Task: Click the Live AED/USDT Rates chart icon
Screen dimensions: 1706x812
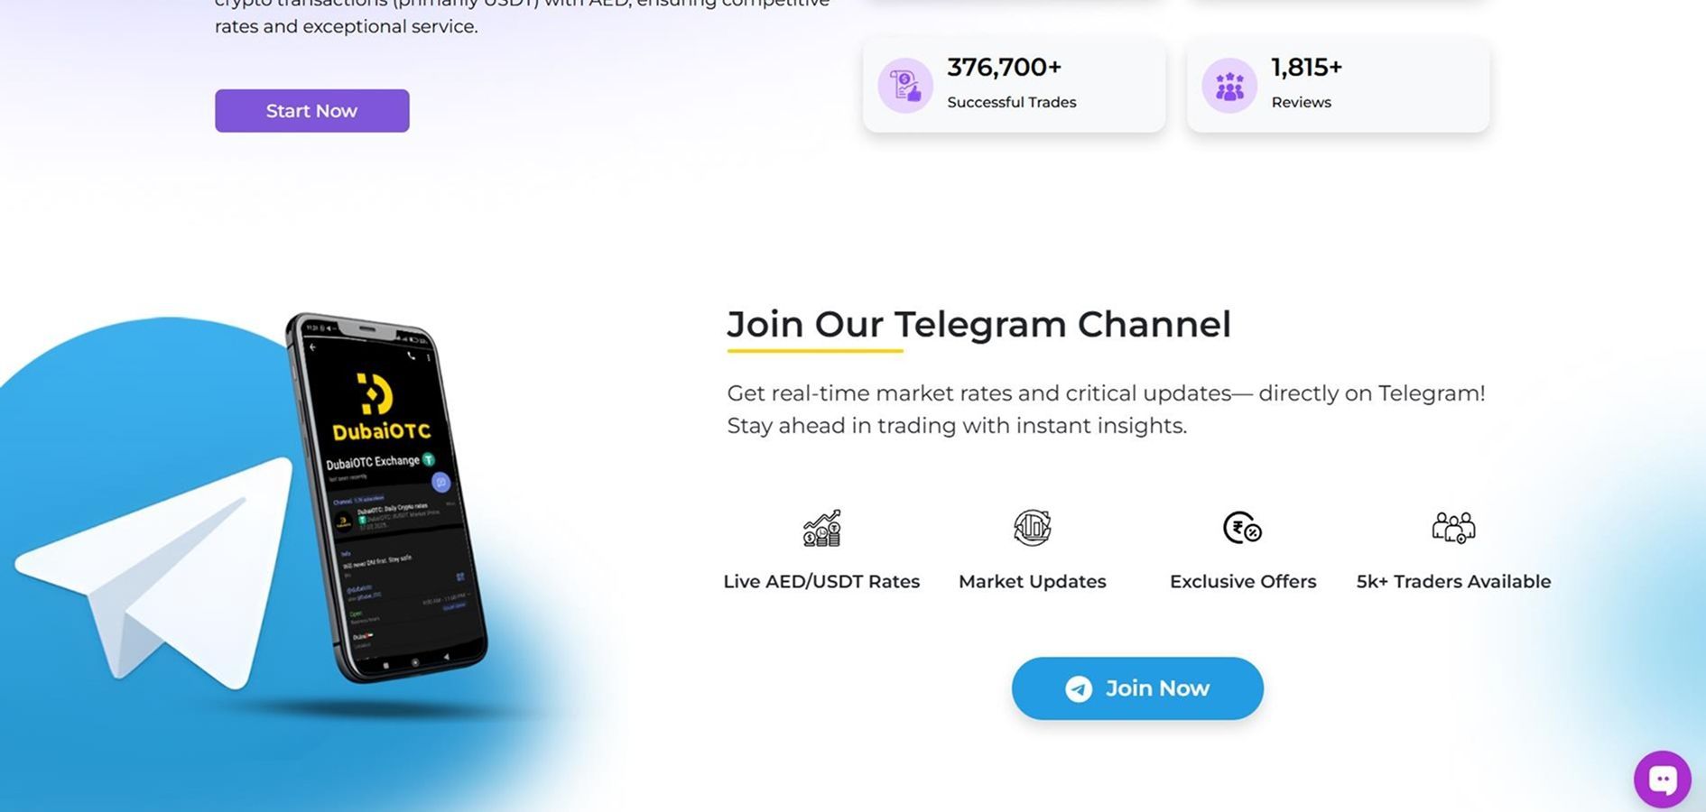Action: pos(821,528)
